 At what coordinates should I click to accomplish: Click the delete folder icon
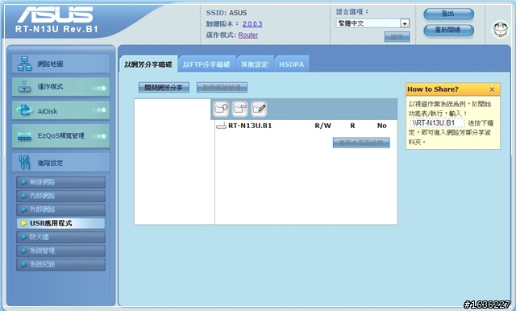click(x=240, y=109)
